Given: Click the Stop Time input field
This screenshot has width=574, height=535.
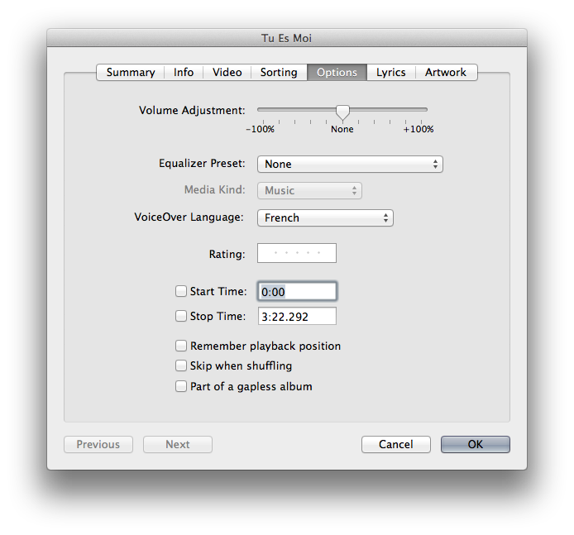Looking at the screenshot, I should 297,316.
